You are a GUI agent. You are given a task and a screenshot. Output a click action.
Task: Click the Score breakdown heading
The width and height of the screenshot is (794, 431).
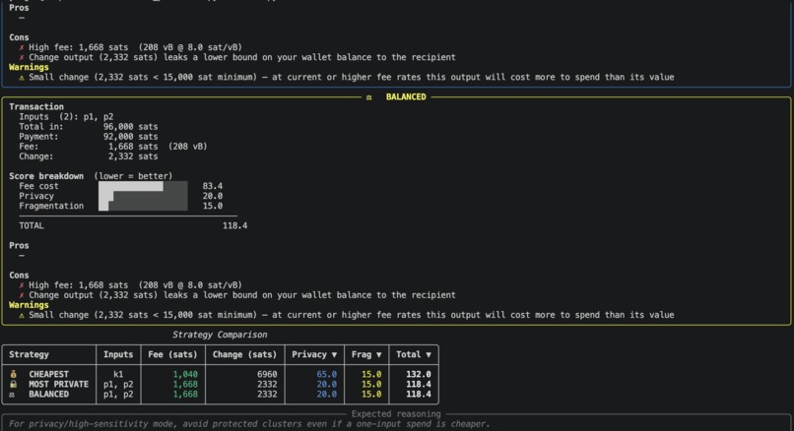pyautogui.click(x=46, y=176)
